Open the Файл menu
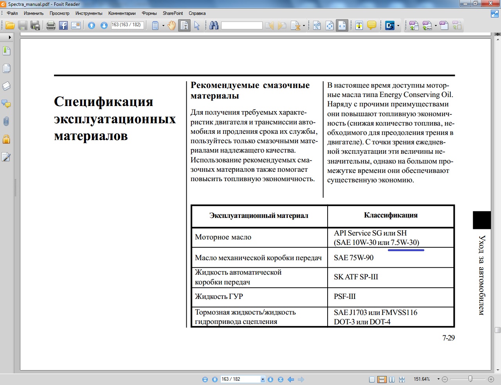This screenshot has width=501, height=385. tap(12, 13)
